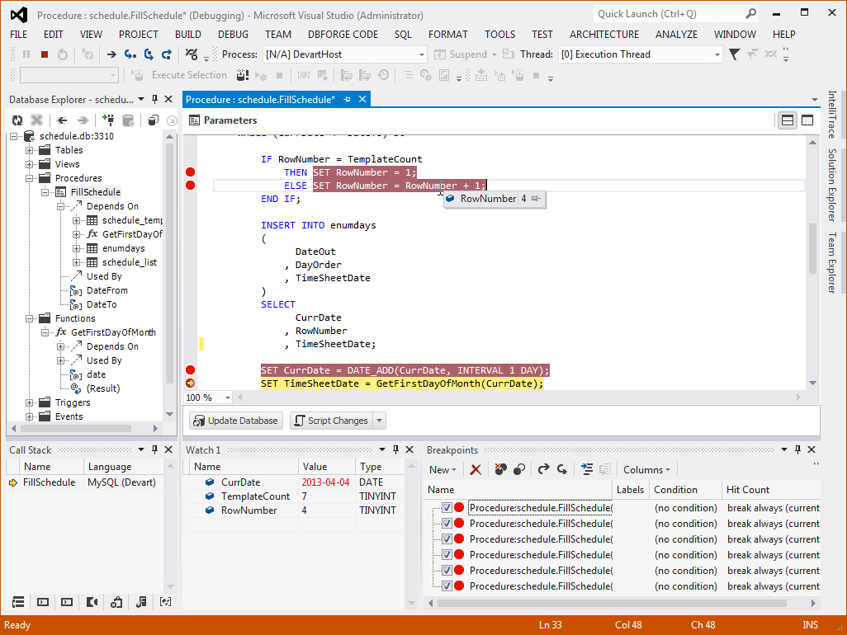Pin the Call Stack panel
The height and width of the screenshot is (635, 847).
(154, 449)
